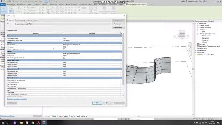This screenshot has height=125, width=222.
Task: Collapse 3D views node in project browser
Action: [198, 30]
